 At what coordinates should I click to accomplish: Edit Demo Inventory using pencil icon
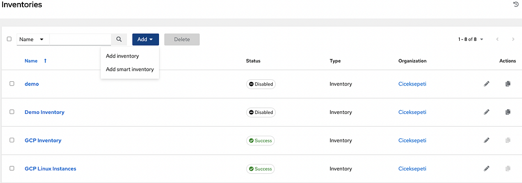click(487, 112)
